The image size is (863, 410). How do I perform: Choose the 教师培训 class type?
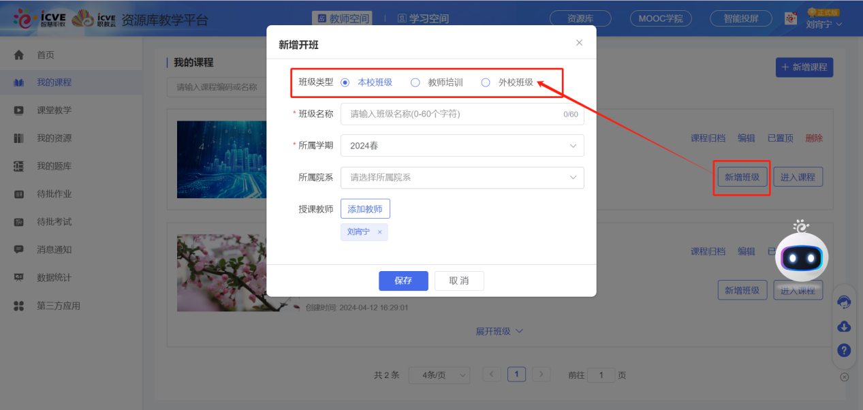[x=415, y=82]
